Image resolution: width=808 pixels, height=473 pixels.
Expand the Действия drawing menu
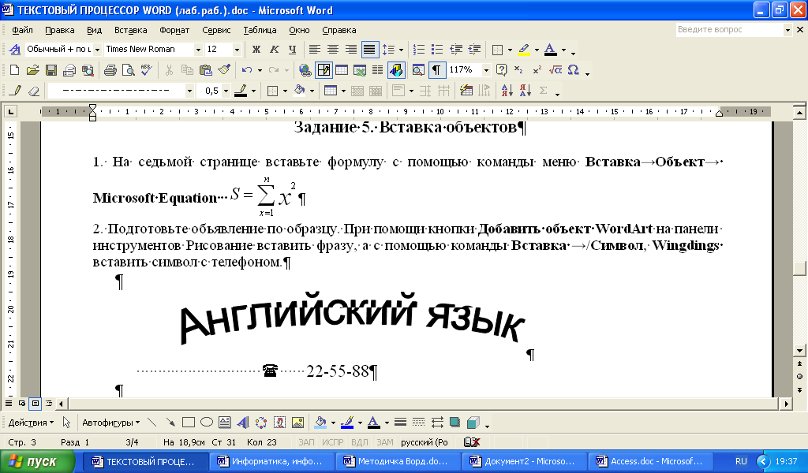31,423
